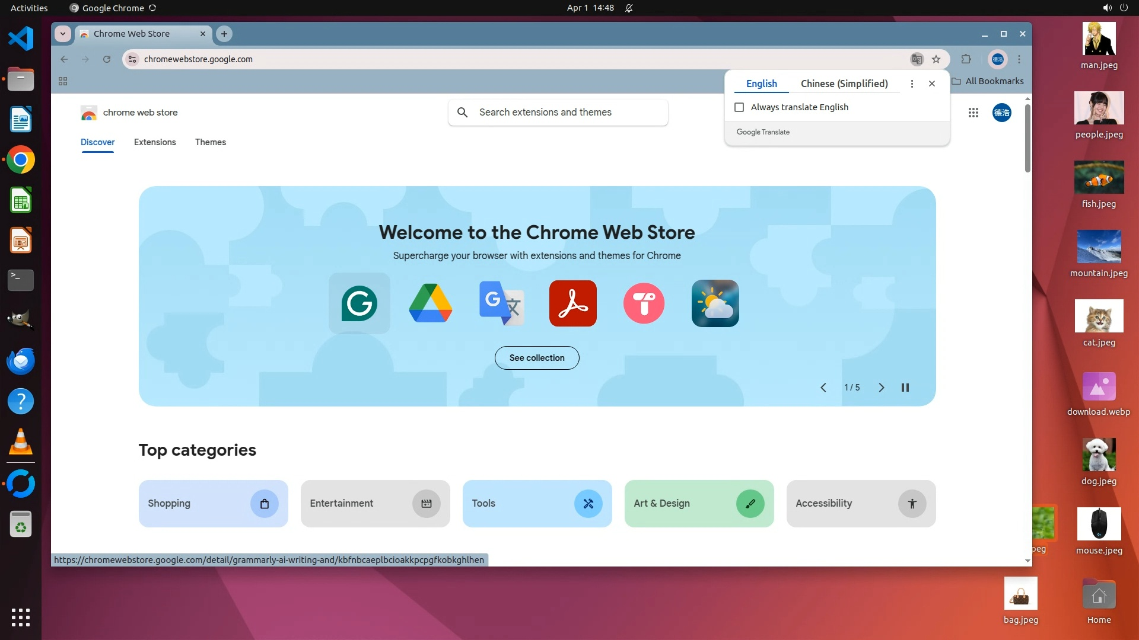
Task: Click the Adobe Acrobat icon
Action: pyautogui.click(x=572, y=303)
